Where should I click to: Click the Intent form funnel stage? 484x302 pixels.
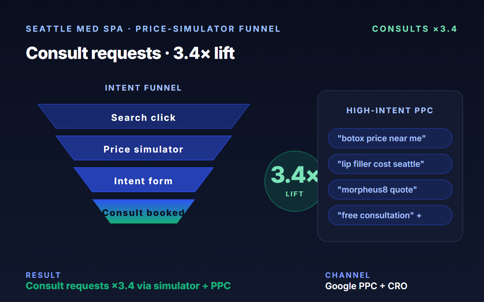coord(144,180)
